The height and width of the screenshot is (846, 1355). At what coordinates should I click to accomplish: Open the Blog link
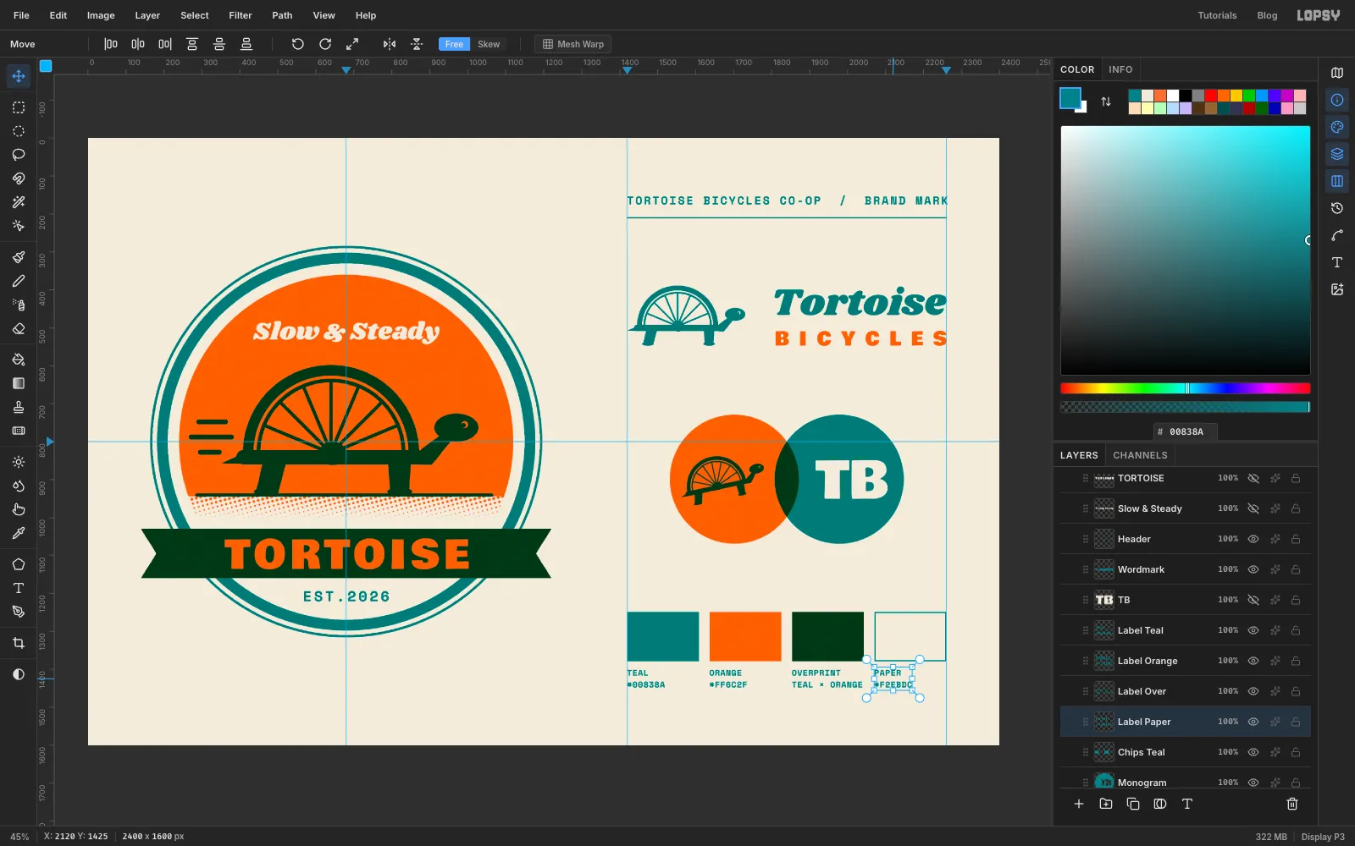click(x=1267, y=15)
